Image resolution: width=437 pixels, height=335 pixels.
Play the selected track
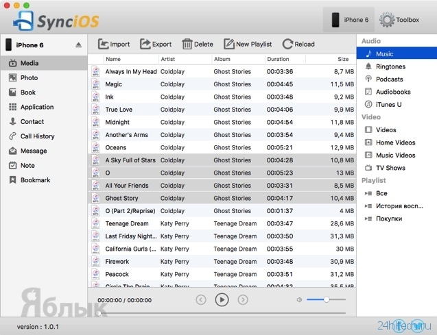(x=222, y=299)
